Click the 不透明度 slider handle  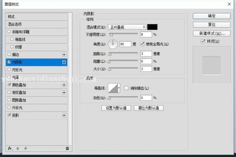(111, 35)
